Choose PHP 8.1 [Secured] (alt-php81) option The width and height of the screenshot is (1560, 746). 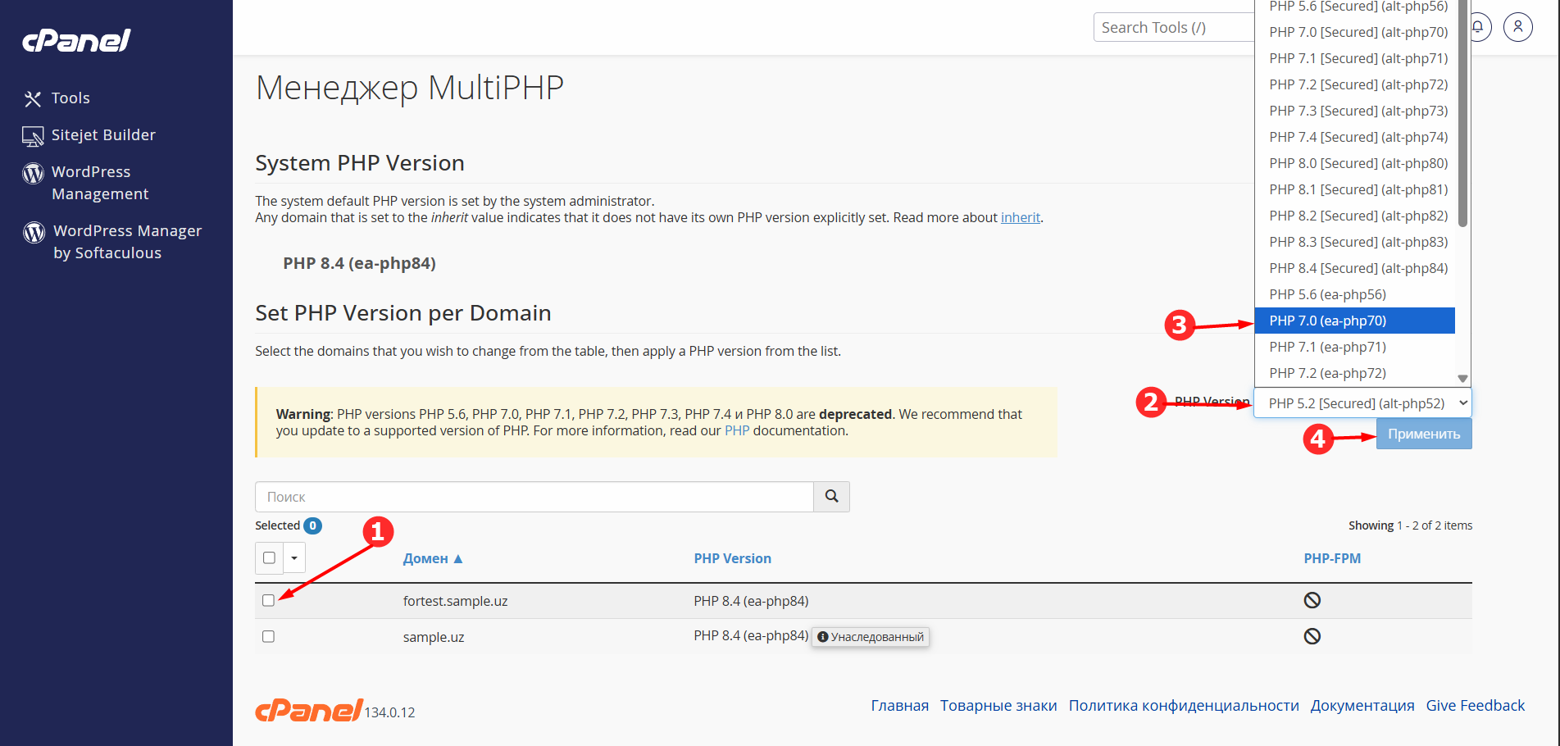click(1354, 189)
